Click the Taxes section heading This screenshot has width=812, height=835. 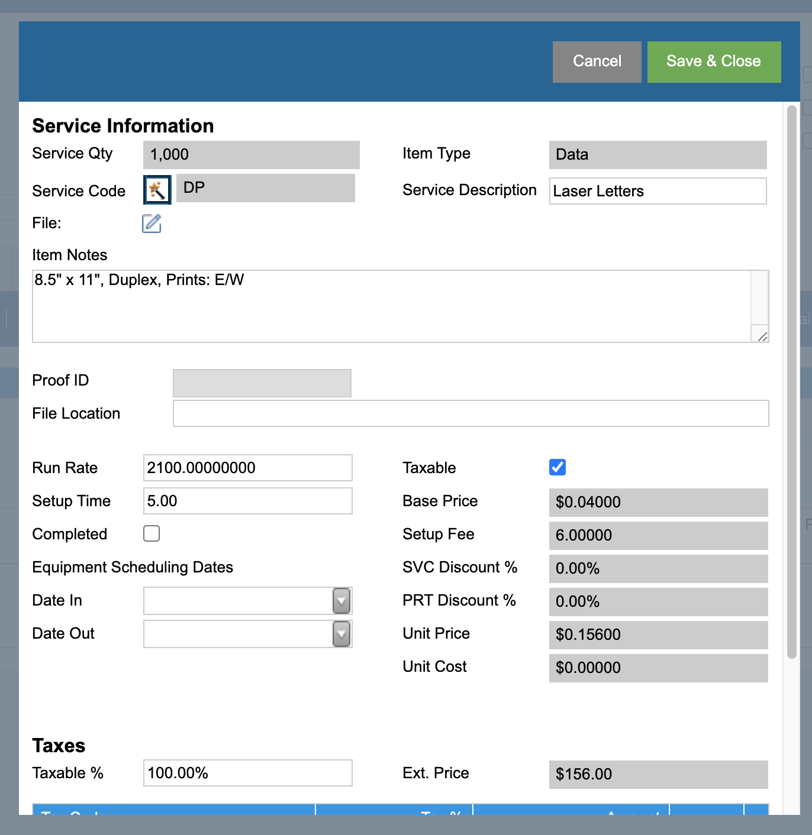[x=59, y=746]
